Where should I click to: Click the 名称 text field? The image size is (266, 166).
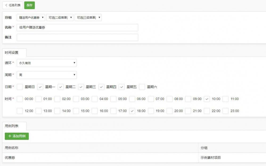click(x=77, y=27)
